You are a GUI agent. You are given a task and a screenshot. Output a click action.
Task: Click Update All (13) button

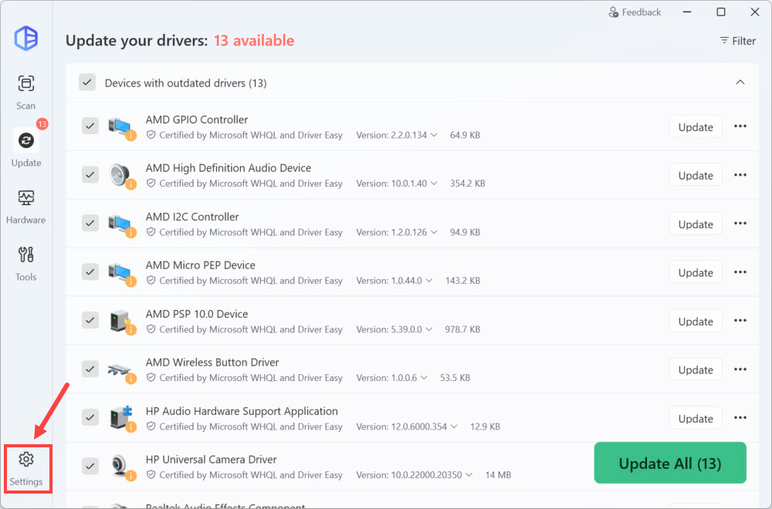669,463
